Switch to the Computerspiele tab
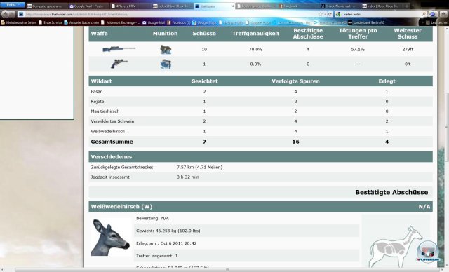449x272 pixels. (x=47, y=6)
